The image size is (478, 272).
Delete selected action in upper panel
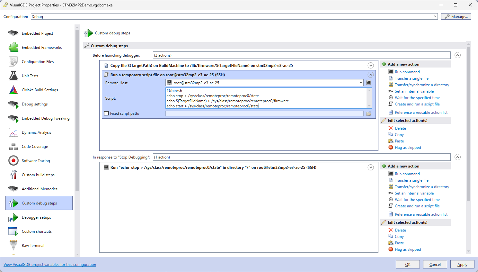point(400,128)
